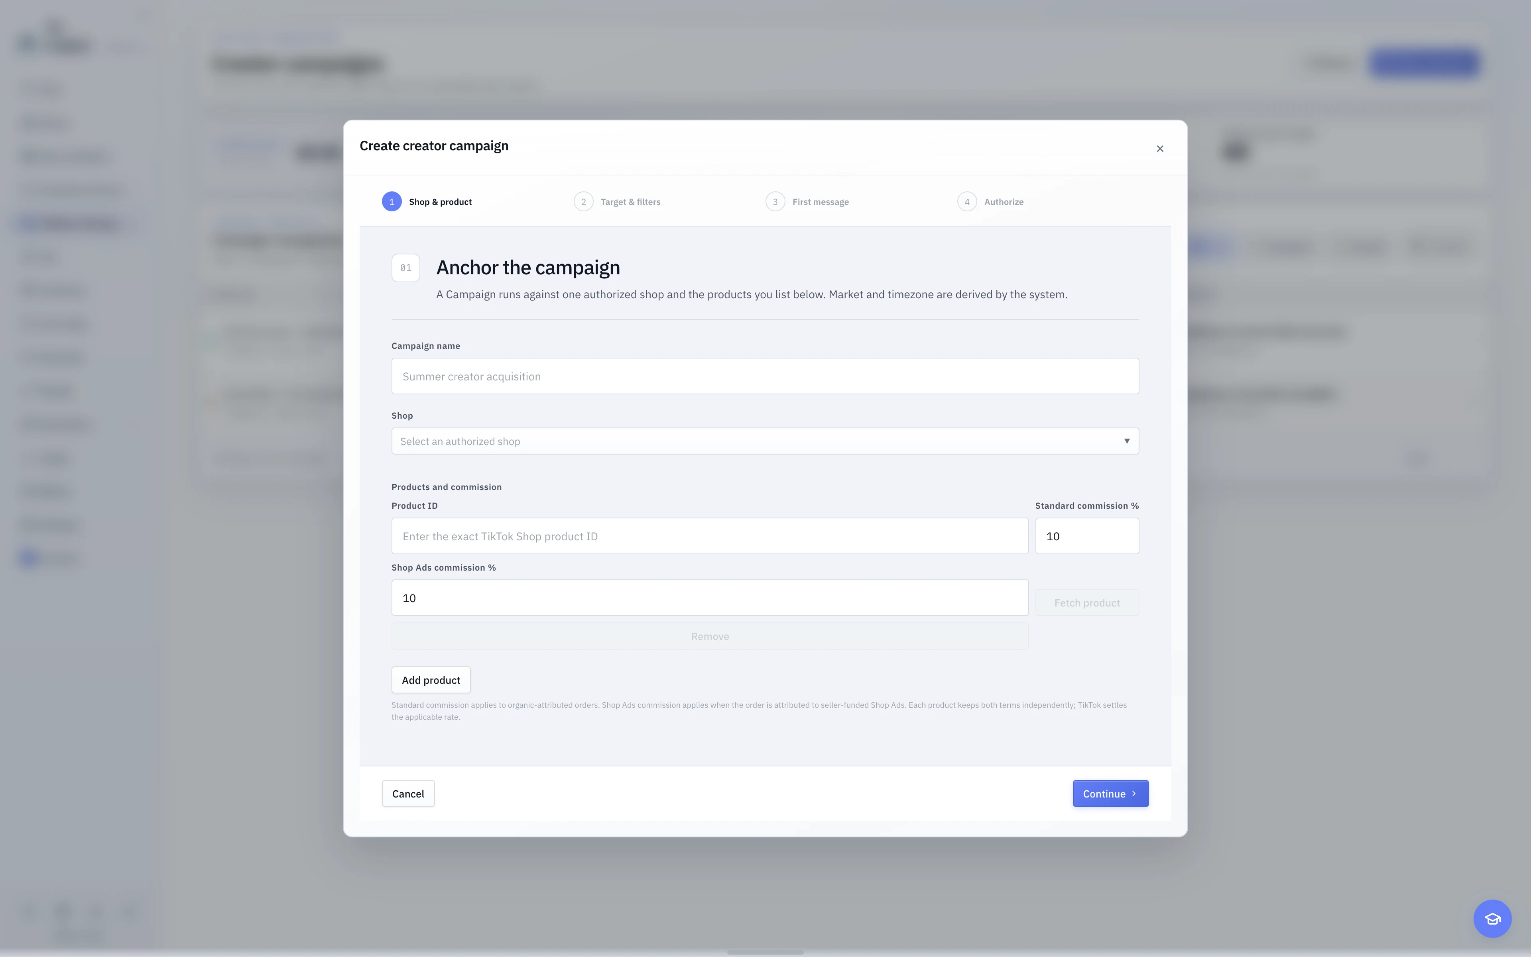Cancel the campaign creation

coord(408,794)
